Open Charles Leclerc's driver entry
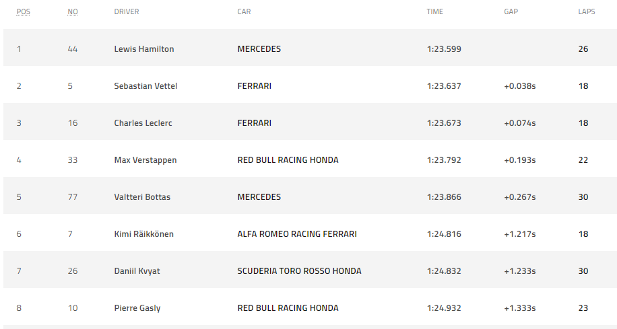Viewport: 617px width, 329px height. (x=142, y=123)
